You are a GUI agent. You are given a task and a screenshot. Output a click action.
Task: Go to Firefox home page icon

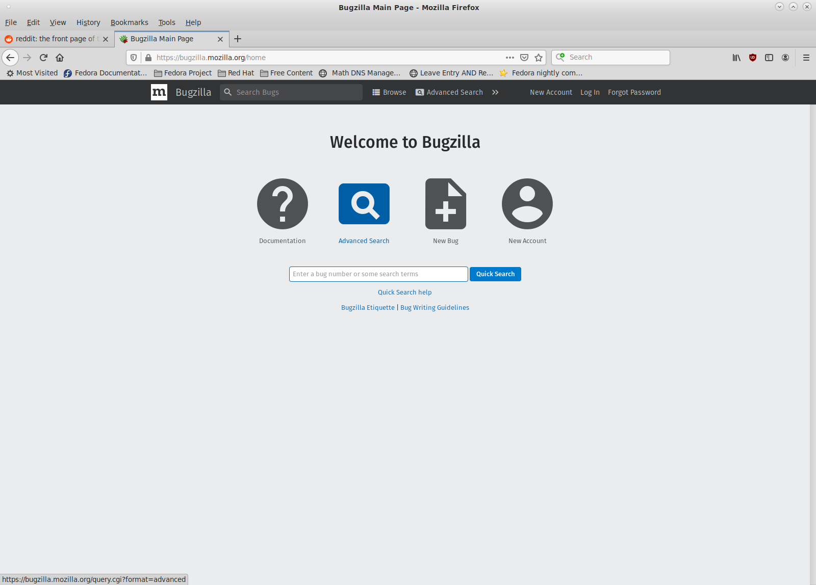[60, 58]
